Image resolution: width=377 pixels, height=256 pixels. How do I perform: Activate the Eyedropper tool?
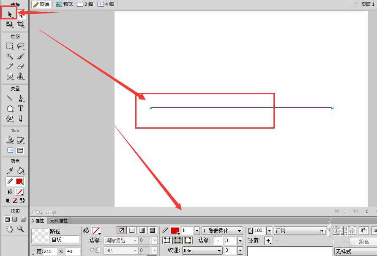(x=9, y=171)
